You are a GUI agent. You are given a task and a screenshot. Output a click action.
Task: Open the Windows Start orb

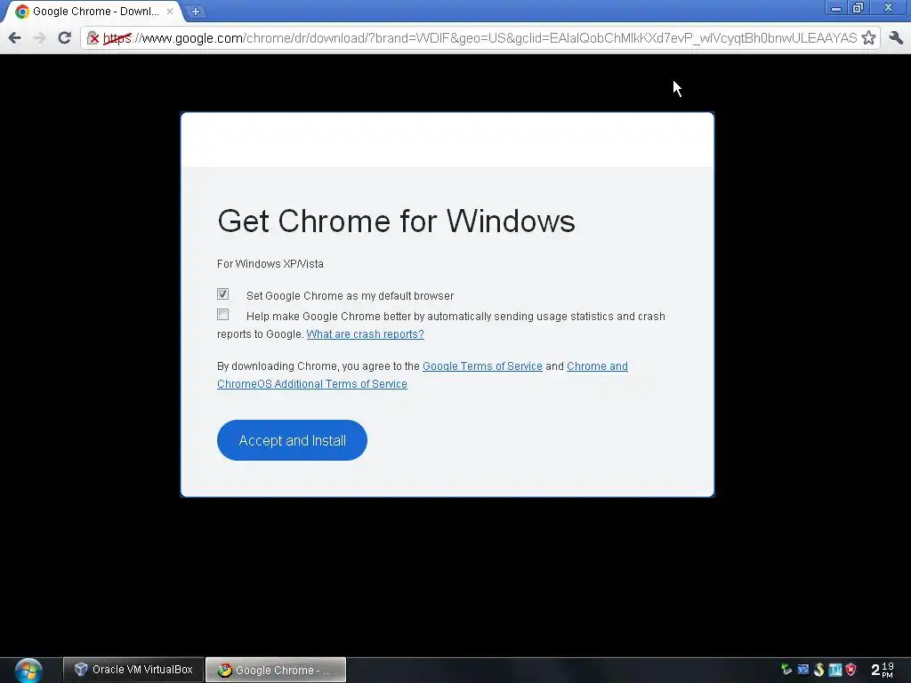(x=28, y=671)
